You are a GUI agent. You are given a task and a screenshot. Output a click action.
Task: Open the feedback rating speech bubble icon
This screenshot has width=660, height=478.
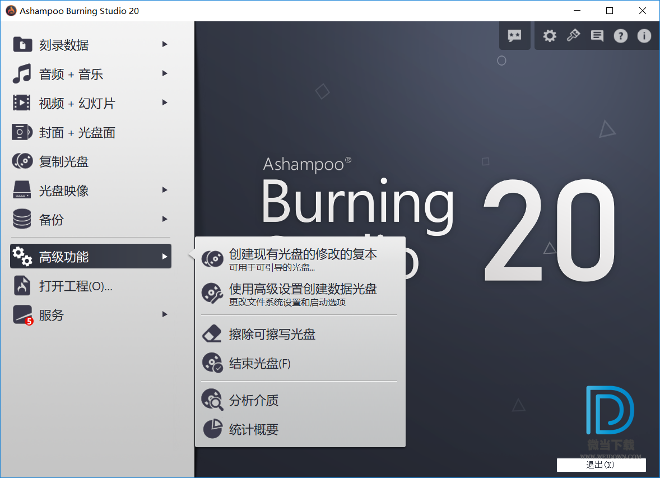514,36
